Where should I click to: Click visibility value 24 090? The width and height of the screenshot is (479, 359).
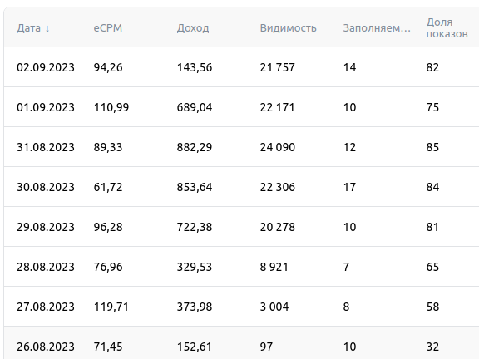pyautogui.click(x=278, y=147)
